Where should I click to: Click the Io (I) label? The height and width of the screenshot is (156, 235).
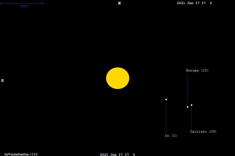[x=171, y=136]
